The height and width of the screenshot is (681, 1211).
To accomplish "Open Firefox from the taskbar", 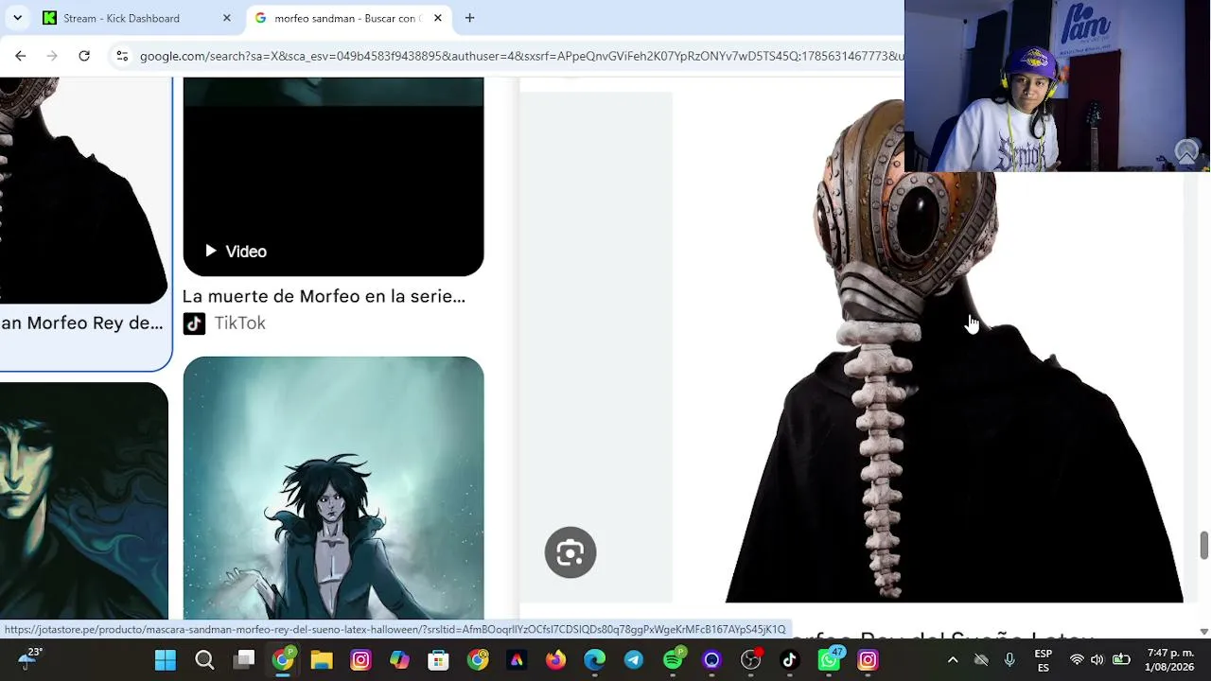I will tap(555, 660).
